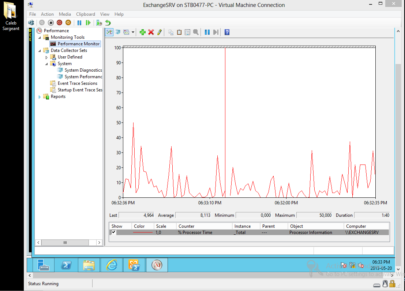Click the View Log Data cube icon
Viewport: 405px width, 291px height.
[118, 32]
